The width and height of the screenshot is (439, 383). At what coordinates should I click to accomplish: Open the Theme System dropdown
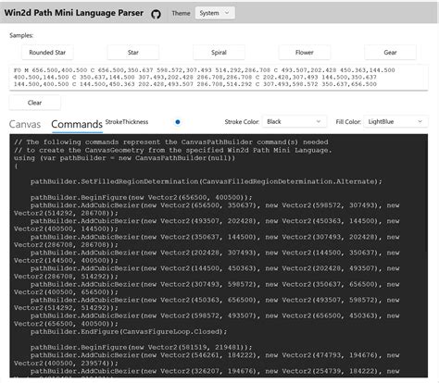pyautogui.click(x=215, y=13)
